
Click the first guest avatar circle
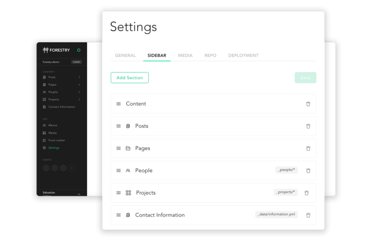tap(46, 168)
